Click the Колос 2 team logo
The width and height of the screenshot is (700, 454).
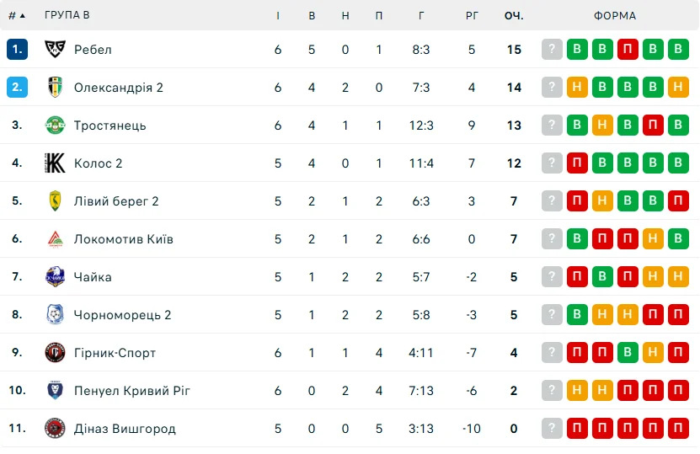point(55,163)
